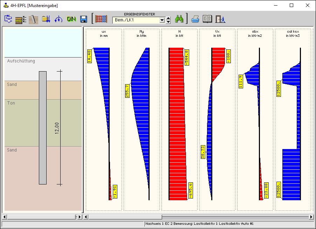Exit program via the door icon
This screenshot has width=316, height=229.
(220, 19)
